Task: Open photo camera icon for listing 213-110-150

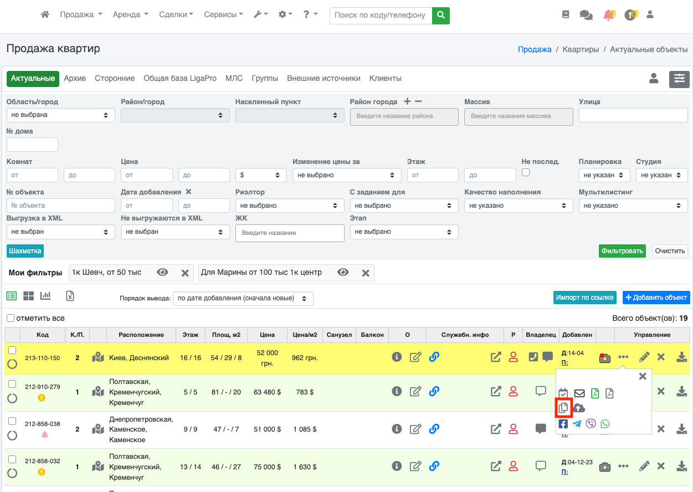Action: coord(604,358)
